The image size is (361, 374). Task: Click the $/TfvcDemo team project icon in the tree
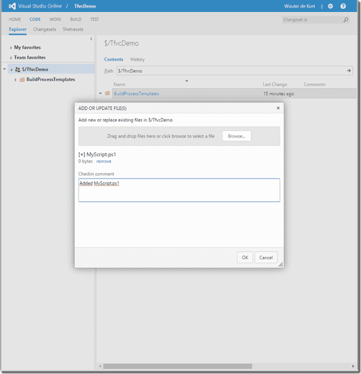click(x=18, y=69)
